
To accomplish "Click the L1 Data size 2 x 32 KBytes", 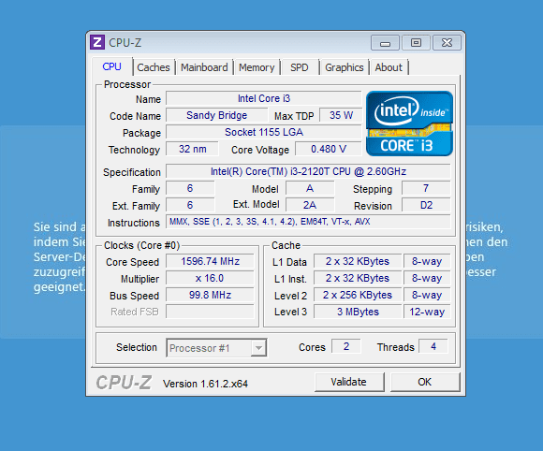I will tap(358, 261).
